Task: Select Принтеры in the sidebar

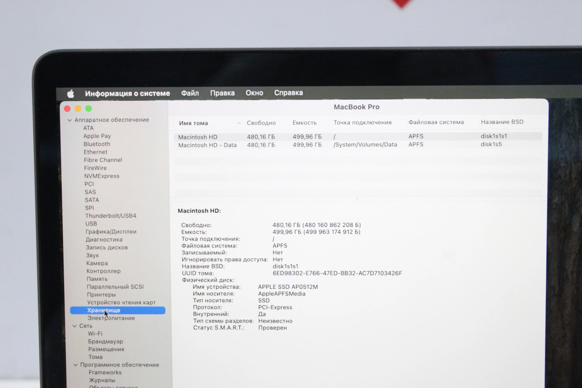Action: tap(101, 295)
